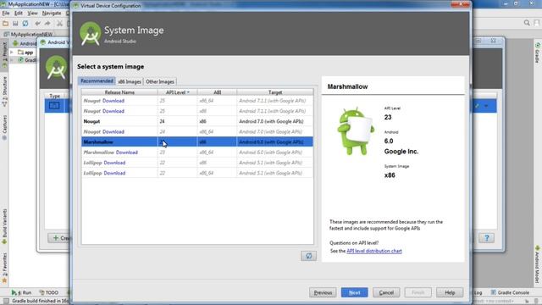This screenshot has width=542, height=305.
Task: Click the Save All toolbar icon
Action: (15, 23)
